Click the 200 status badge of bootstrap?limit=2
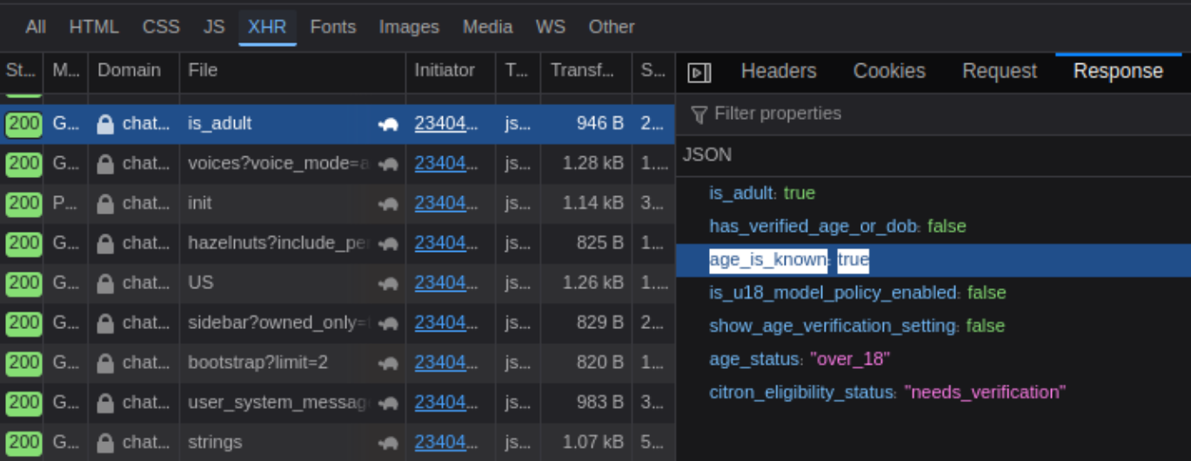 click(x=23, y=363)
